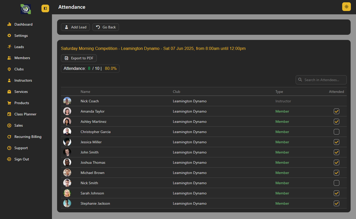The width and height of the screenshot is (356, 219).
Task: Click the Add Lead button
Action: (75, 27)
